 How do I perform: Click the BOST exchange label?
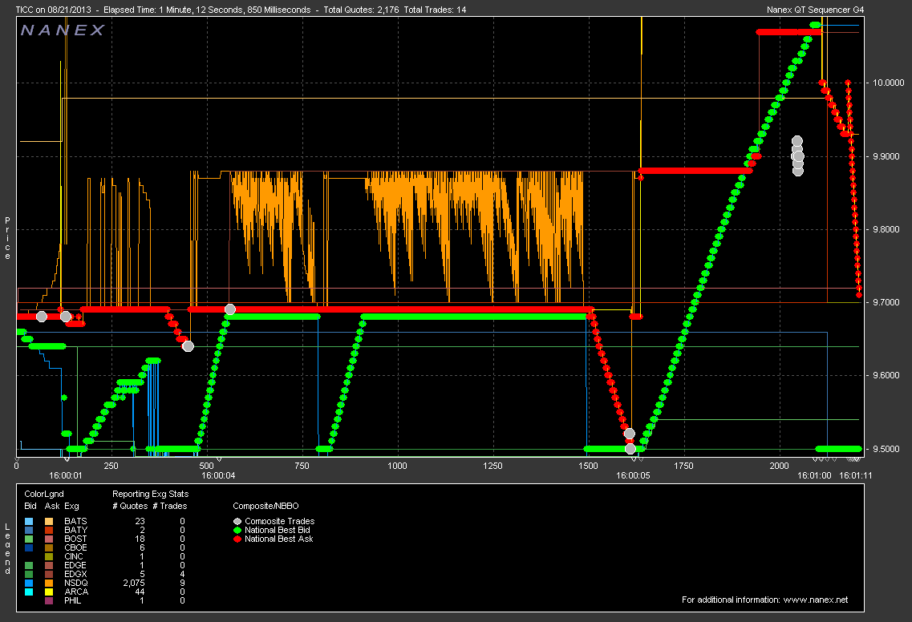(x=75, y=539)
